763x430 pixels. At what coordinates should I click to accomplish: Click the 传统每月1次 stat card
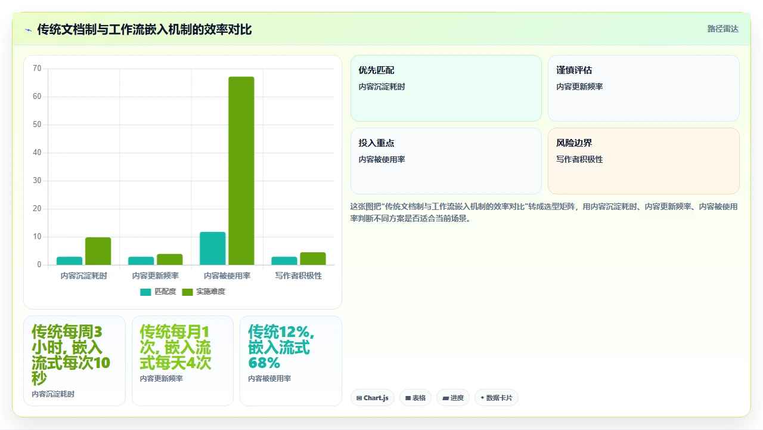[182, 361]
